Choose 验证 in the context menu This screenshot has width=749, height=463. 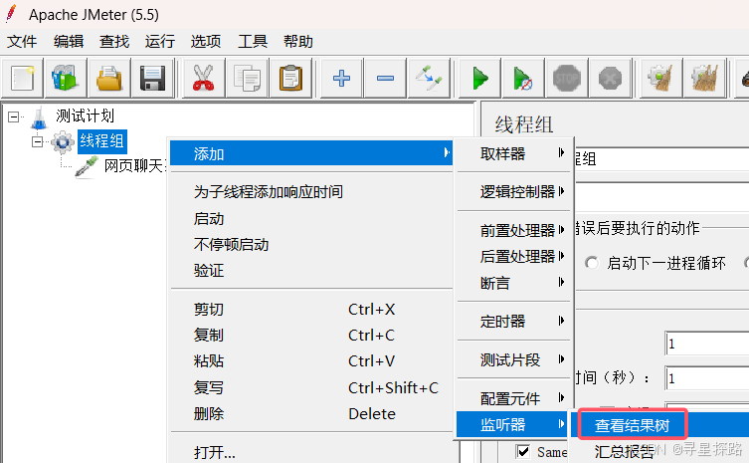pyautogui.click(x=311, y=270)
